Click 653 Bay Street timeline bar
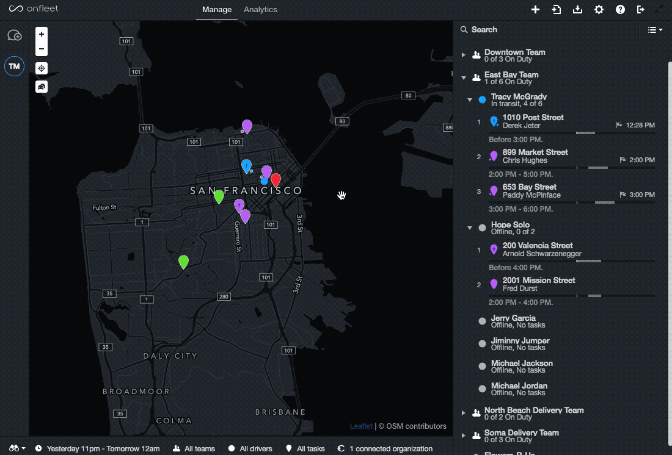The height and width of the screenshot is (455, 672). [x=572, y=202]
